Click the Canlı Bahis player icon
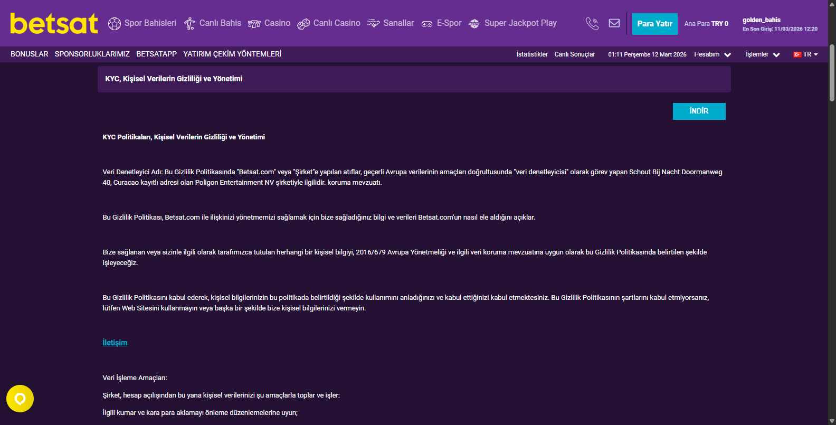 click(189, 24)
